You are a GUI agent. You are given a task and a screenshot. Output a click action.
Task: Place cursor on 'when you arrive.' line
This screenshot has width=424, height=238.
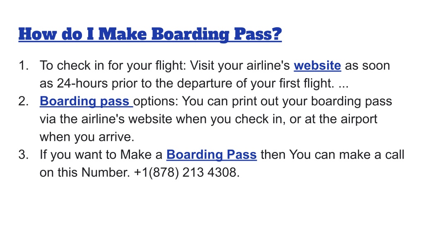[x=87, y=137]
